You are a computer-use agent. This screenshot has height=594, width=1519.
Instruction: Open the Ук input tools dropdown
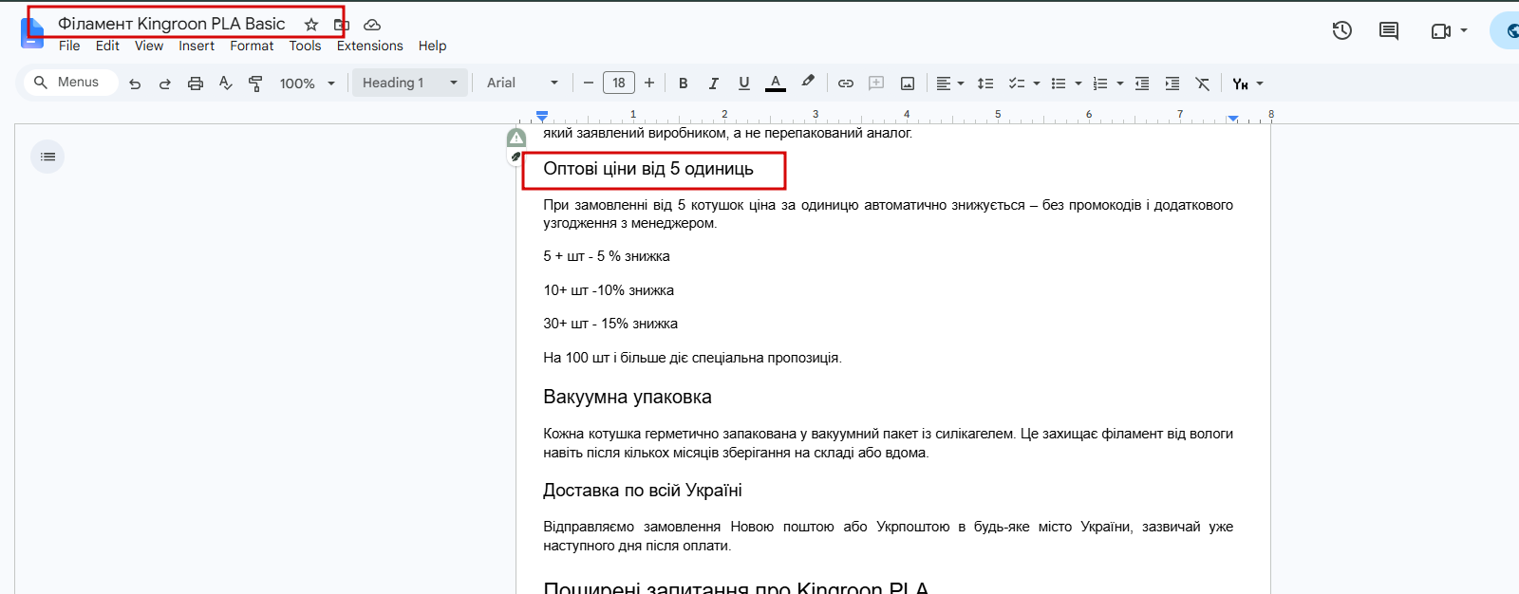pyautogui.click(x=1248, y=84)
